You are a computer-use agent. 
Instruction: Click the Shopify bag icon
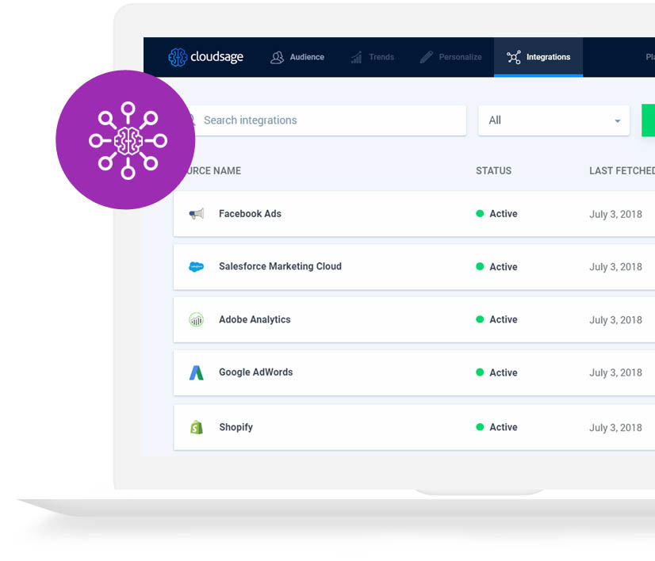196,427
